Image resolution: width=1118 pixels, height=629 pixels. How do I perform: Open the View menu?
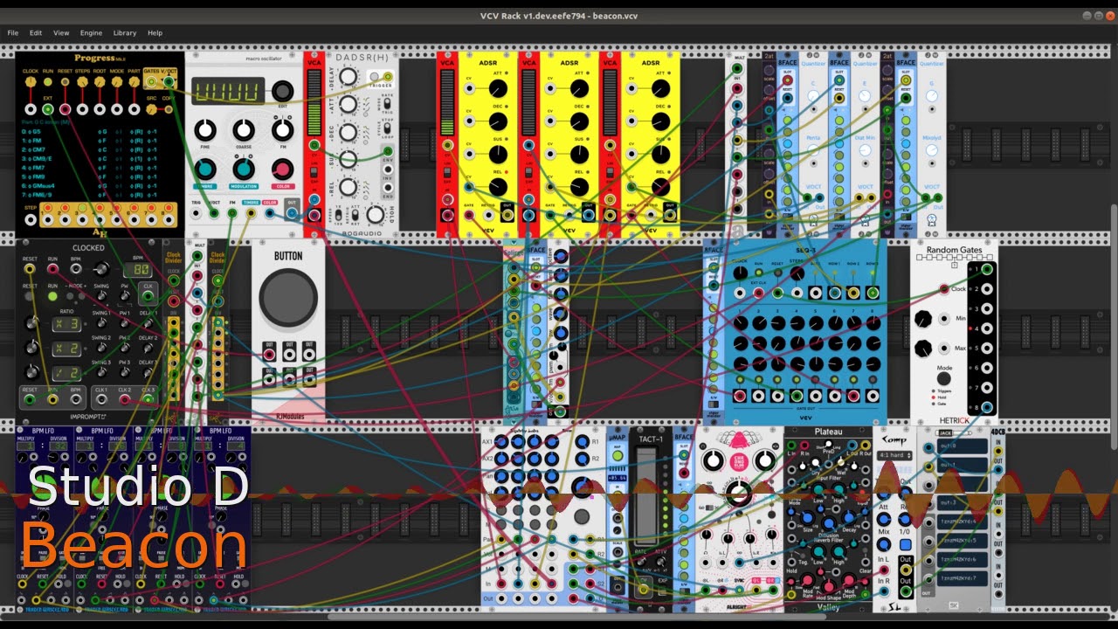pos(61,32)
